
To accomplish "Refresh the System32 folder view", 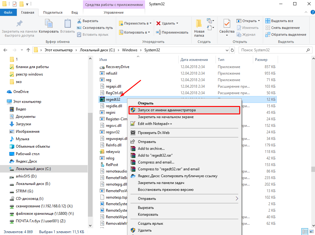I will tap(232, 50).
